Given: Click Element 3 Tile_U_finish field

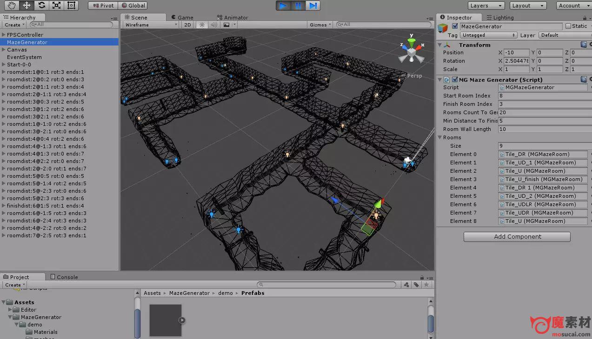Looking at the screenshot, I should 543,179.
